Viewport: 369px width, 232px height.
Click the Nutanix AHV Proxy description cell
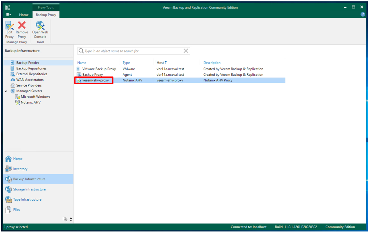coord(218,80)
